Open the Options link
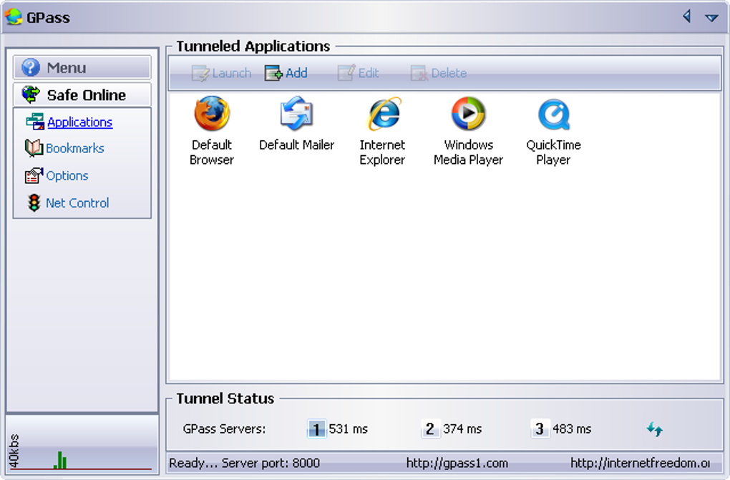The image size is (730, 480). 67,175
